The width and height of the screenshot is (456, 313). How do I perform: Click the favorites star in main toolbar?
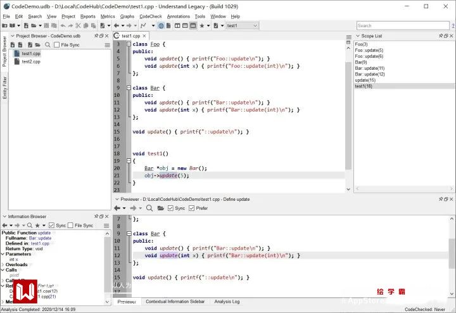[x=201, y=25]
